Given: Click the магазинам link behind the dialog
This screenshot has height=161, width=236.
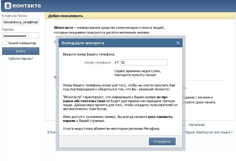Looking at the screenshot, I should coord(197,125).
